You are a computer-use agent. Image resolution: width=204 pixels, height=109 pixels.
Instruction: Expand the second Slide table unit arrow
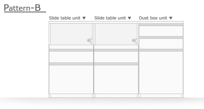[129, 18]
